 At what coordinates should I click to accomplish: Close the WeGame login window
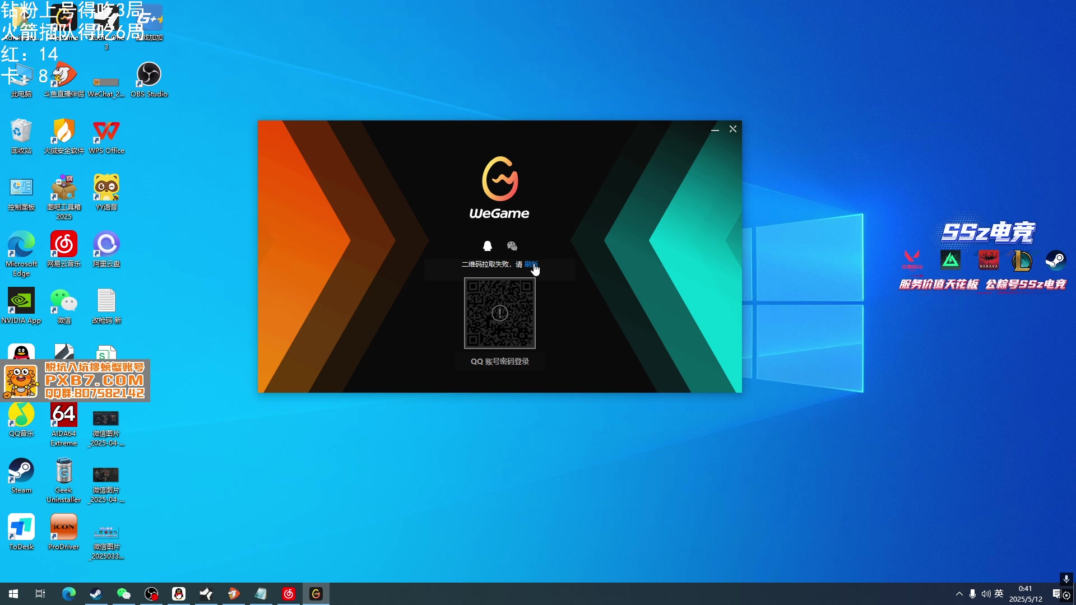click(733, 129)
